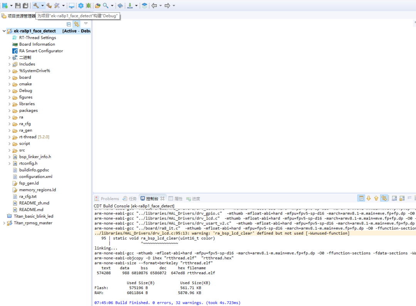
Task: Click Collapse All in project explorer
Action: coord(69,24)
